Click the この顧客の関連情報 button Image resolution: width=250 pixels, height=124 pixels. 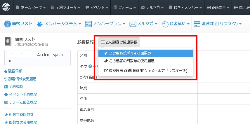[x=119, y=42]
